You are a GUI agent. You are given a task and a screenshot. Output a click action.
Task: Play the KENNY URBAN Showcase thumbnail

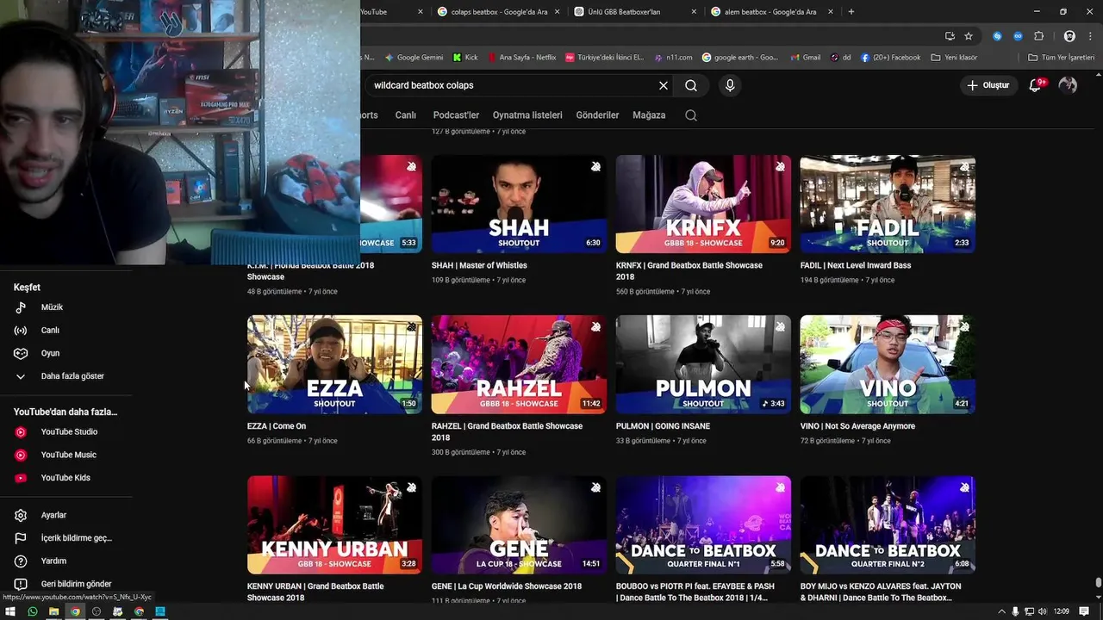(334, 525)
